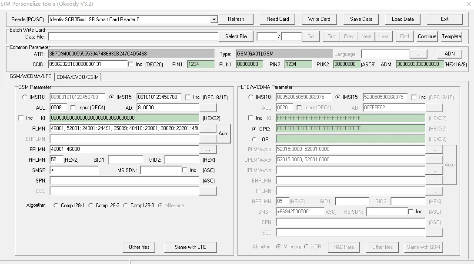Image resolution: width=474 pixels, height=264 pixels.
Task: Click the PUK2 field
Action: (x=347, y=64)
